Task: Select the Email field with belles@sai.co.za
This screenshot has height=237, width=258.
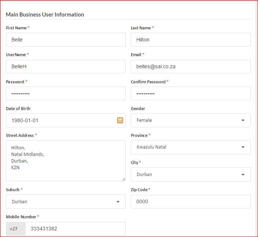Action: click(x=191, y=67)
